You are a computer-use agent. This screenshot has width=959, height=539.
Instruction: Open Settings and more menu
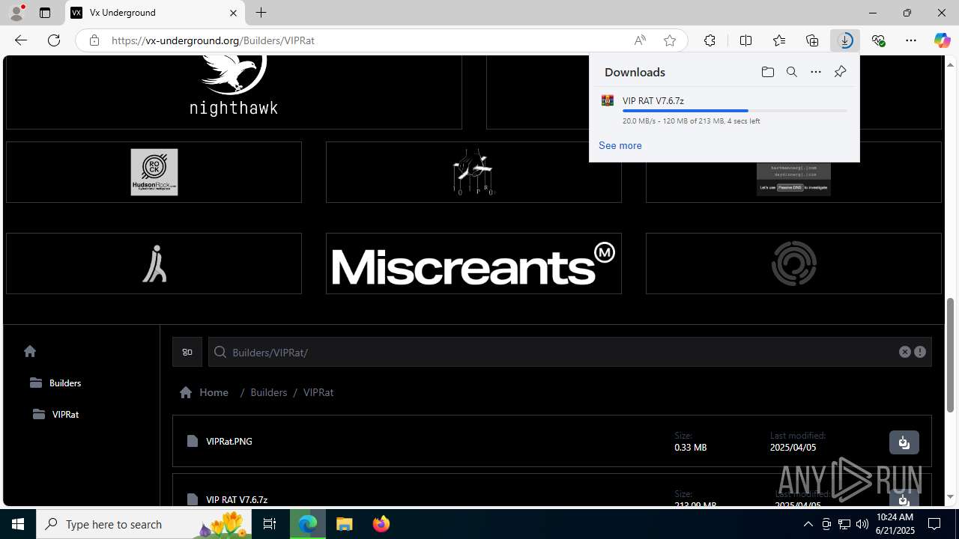click(x=911, y=40)
